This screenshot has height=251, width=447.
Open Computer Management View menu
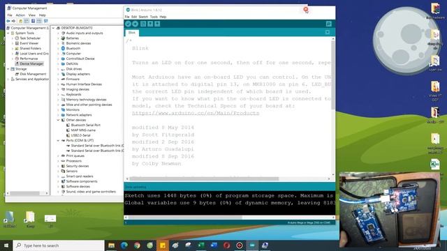click(32, 15)
